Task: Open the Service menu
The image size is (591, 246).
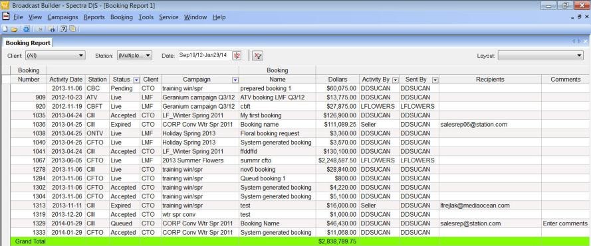Action: pos(168,17)
